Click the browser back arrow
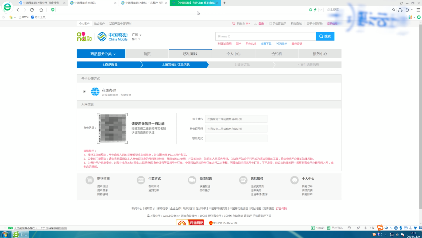Screen dimensions: 422x238 pos(18,10)
